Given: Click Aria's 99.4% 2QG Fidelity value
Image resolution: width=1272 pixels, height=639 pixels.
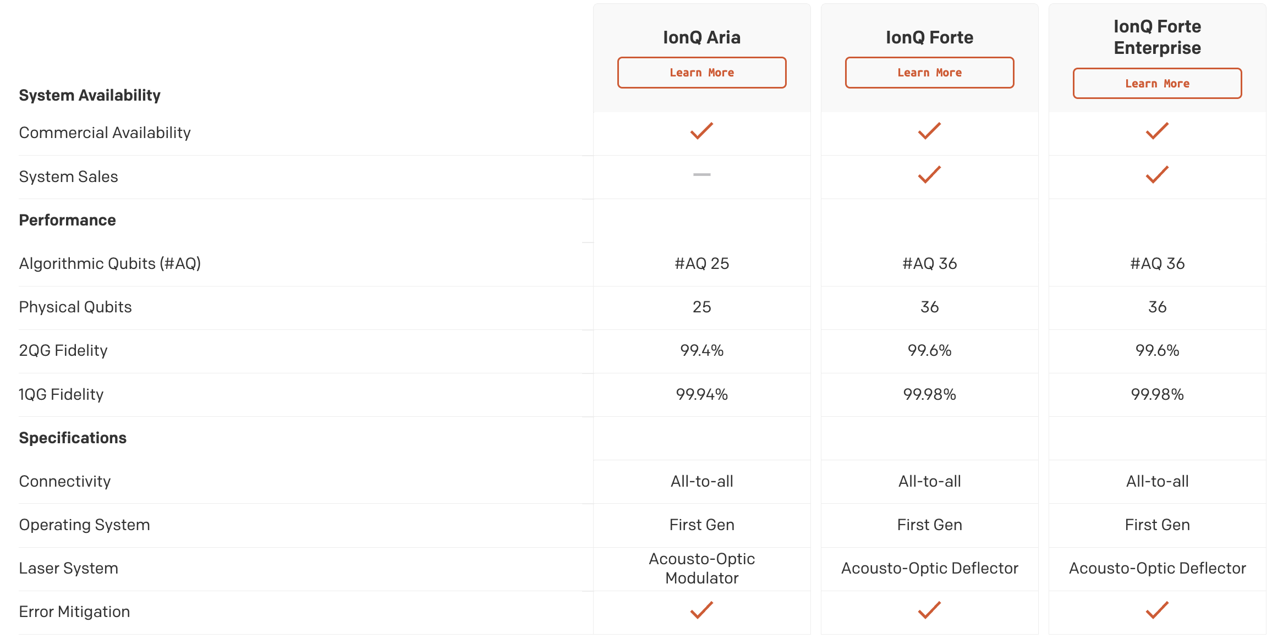Looking at the screenshot, I should tap(701, 351).
